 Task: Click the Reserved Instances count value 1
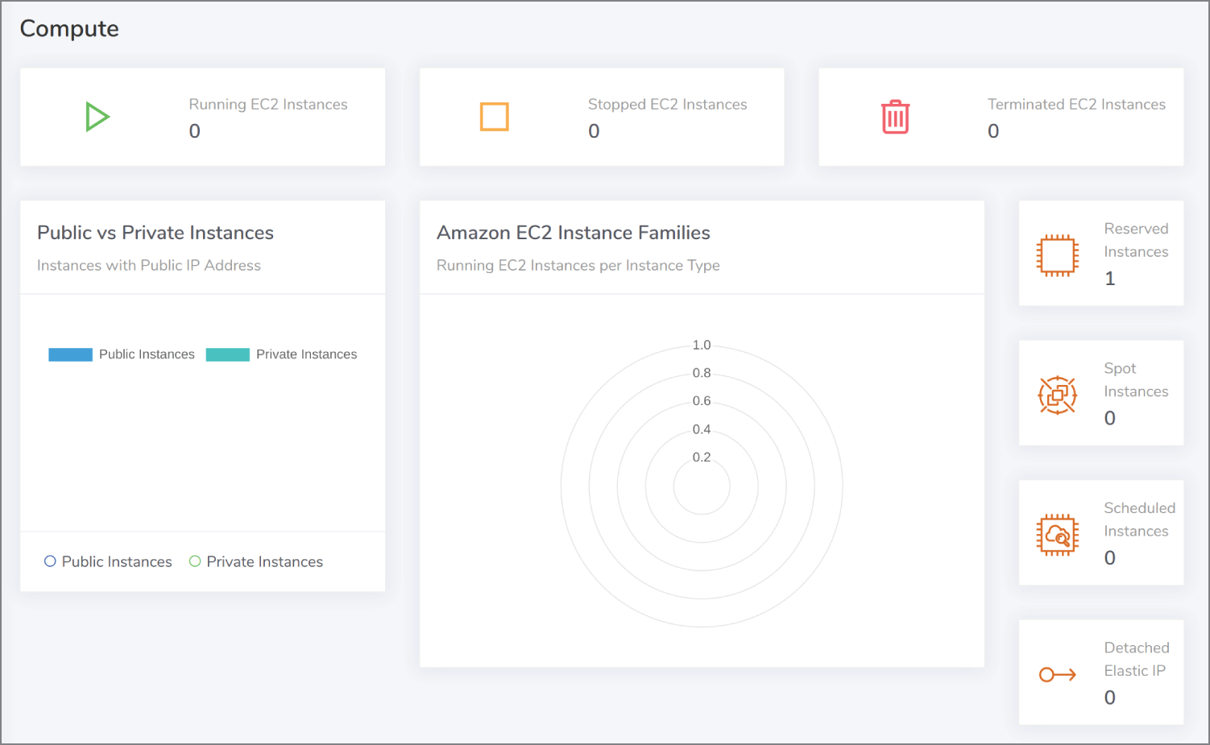[1110, 279]
